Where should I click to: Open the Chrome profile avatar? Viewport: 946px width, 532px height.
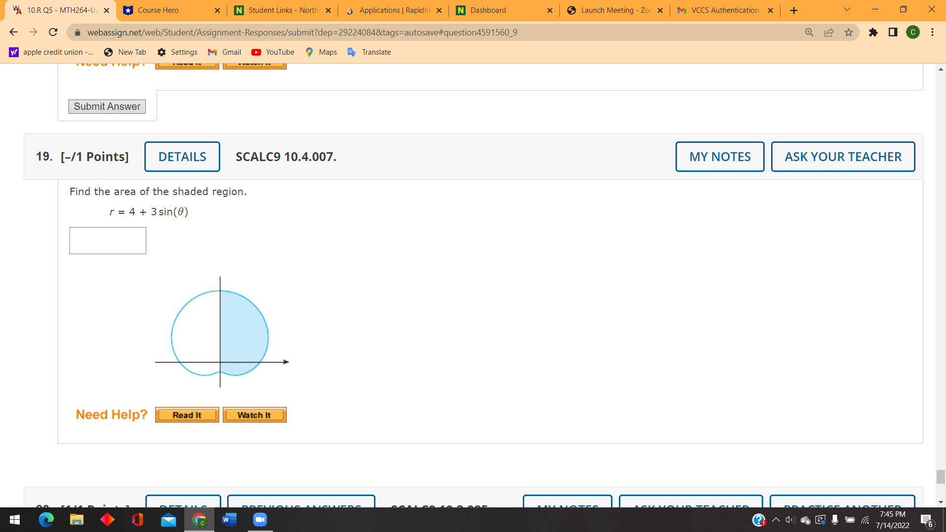913,32
